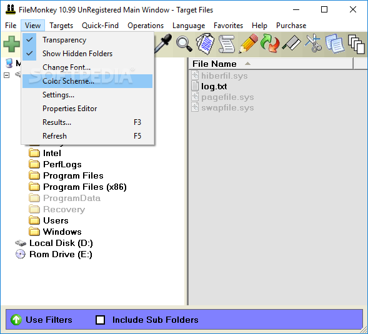
Task: Click the blue documents copy icon
Action: (x=335, y=44)
